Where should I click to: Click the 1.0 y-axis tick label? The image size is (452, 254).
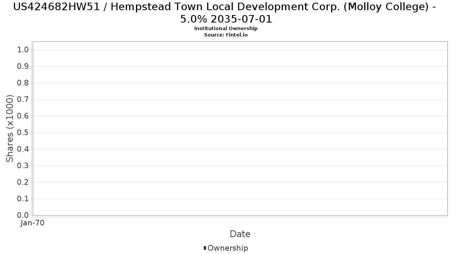click(23, 50)
